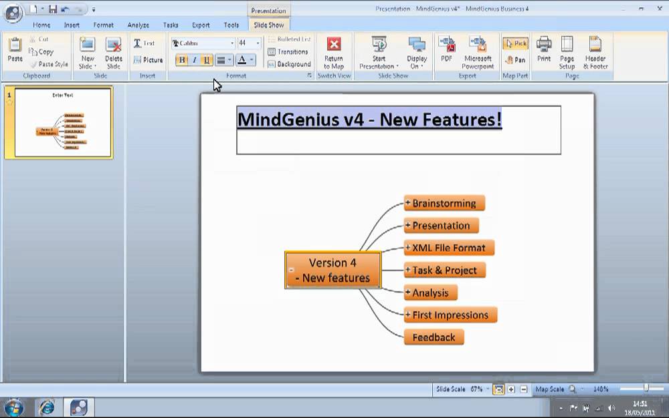Export slides to PDF
Image resolution: width=669 pixels, height=418 pixels.
[x=446, y=50]
